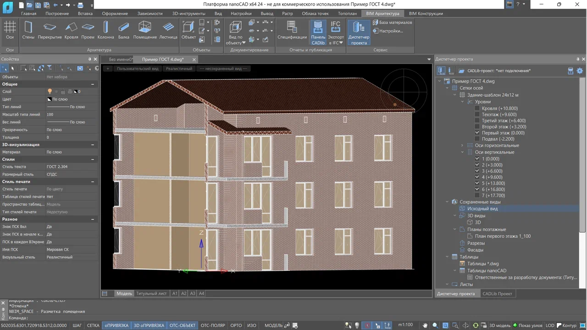Enable СЕТКА in the status bar

click(x=93, y=325)
